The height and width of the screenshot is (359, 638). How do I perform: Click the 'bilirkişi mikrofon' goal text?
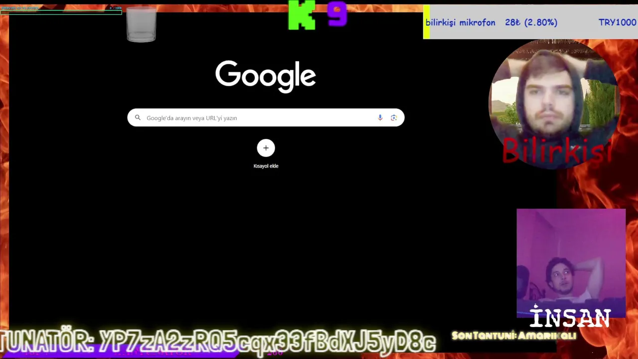(x=460, y=22)
